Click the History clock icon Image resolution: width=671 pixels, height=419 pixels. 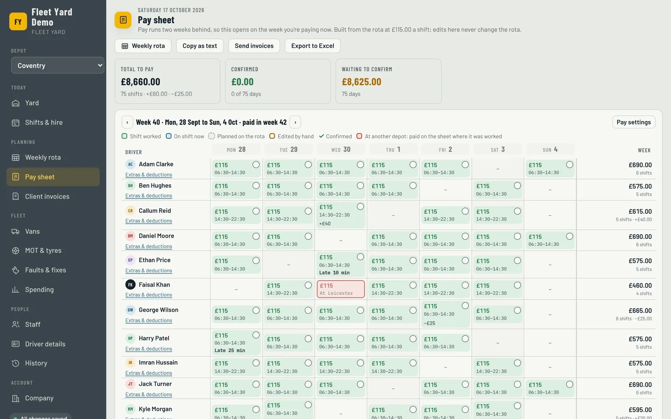pyautogui.click(x=16, y=363)
